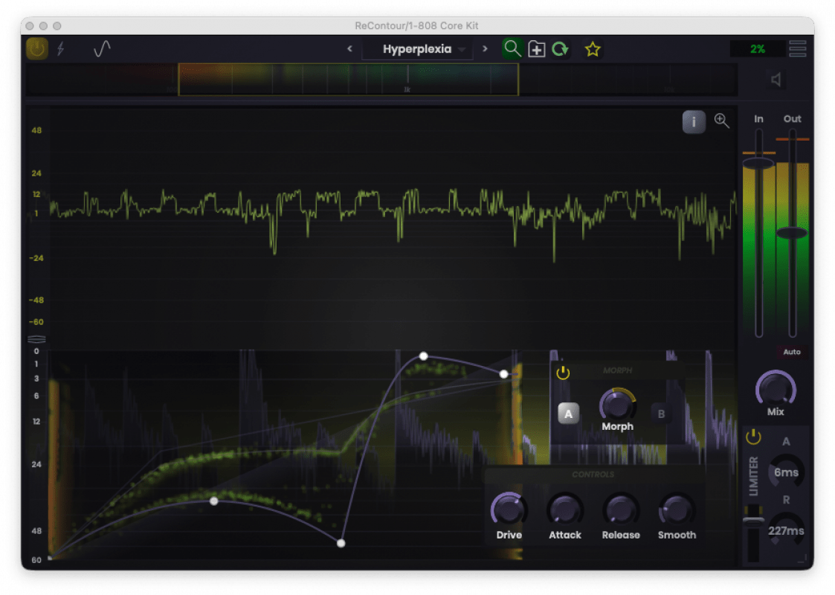Select morph state A button
Screen dimensions: 835x595
coord(568,414)
